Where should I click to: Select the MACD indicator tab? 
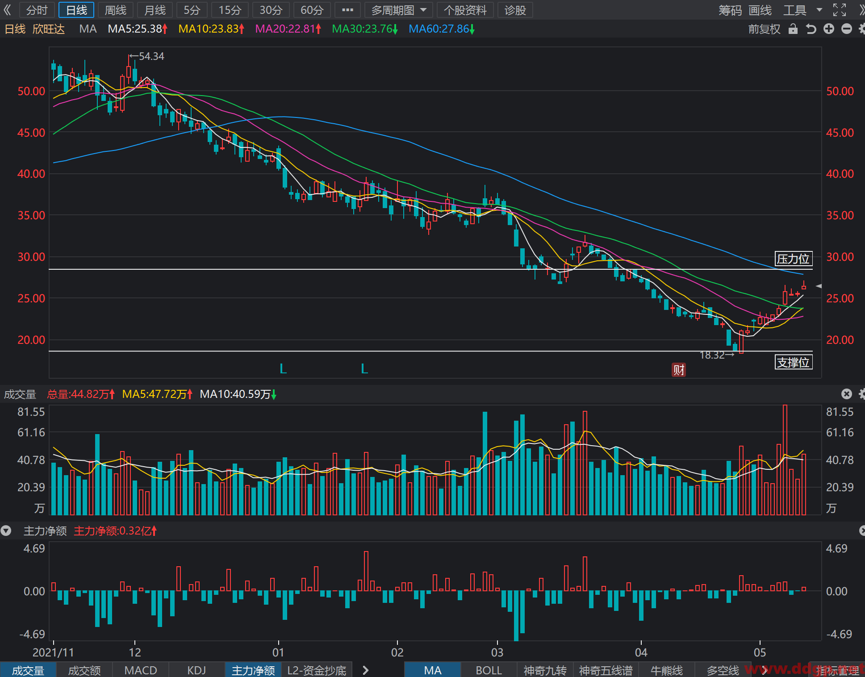[x=141, y=670]
